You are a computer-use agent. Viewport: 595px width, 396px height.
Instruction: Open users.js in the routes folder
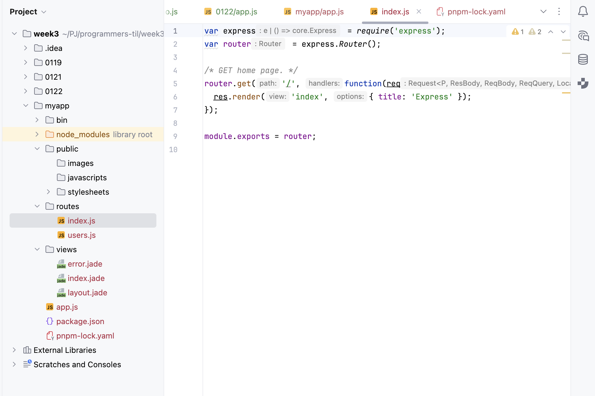[81, 235]
